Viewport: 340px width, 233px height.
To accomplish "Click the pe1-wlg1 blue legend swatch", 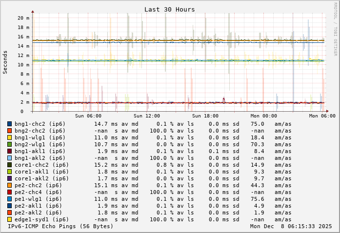I will pos(9,199).
